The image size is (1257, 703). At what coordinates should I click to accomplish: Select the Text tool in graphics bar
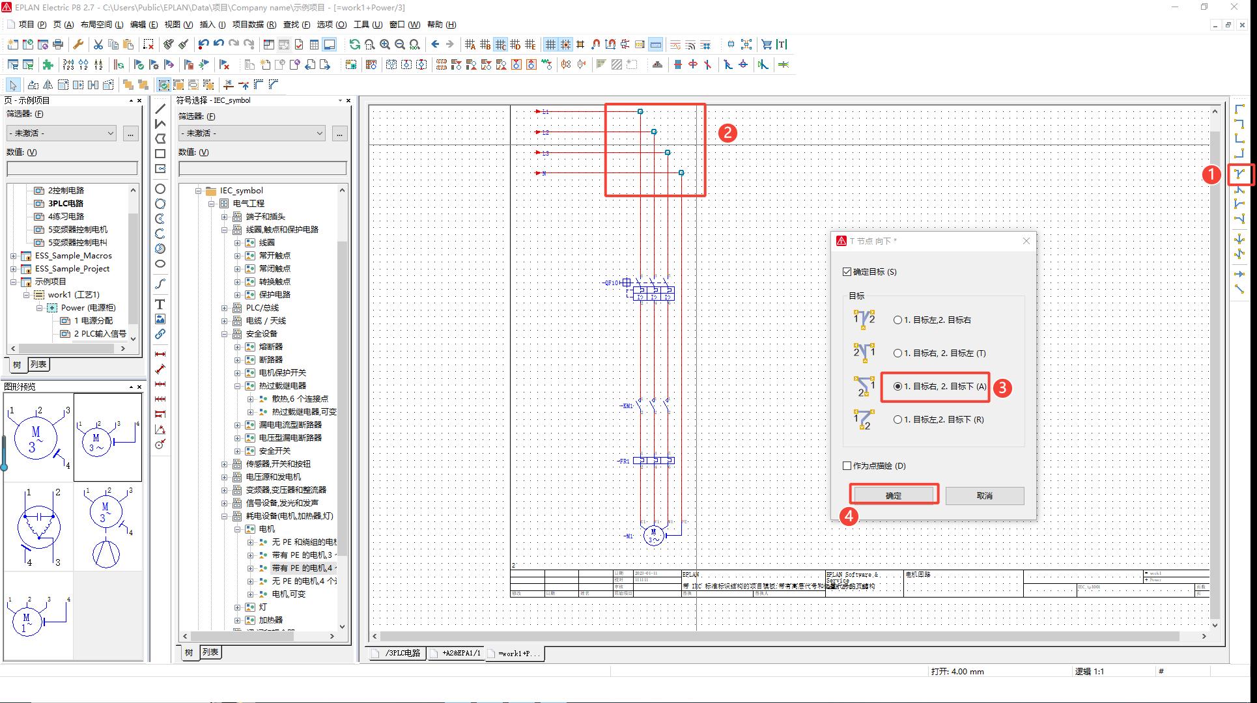click(160, 304)
